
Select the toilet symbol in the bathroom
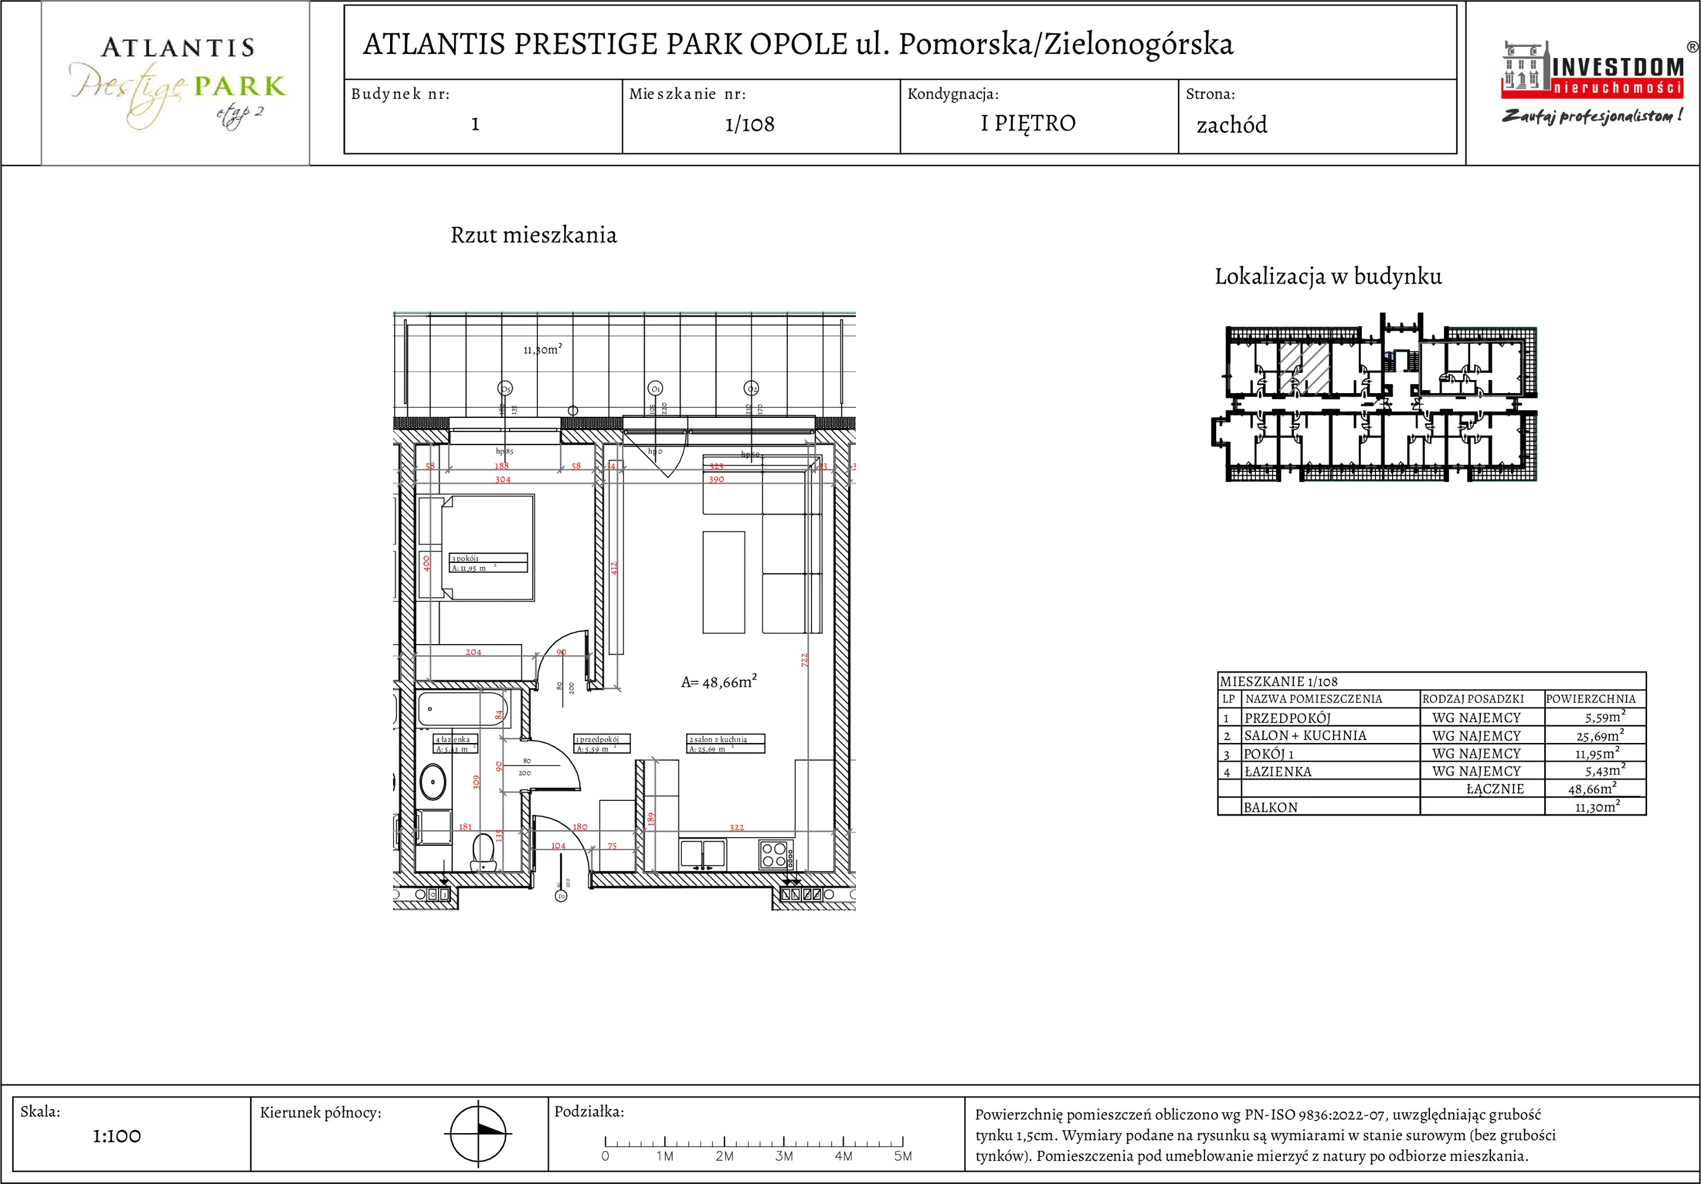pos(484,853)
